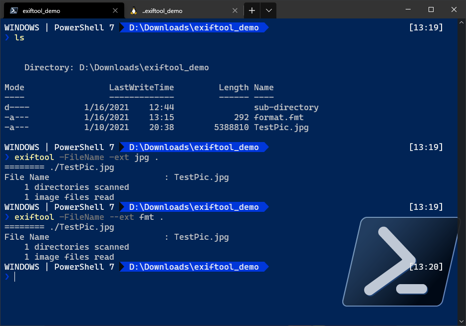Viewport: 466px width, 326px height.
Task: Maximize the terminal window
Action: point(431,9)
